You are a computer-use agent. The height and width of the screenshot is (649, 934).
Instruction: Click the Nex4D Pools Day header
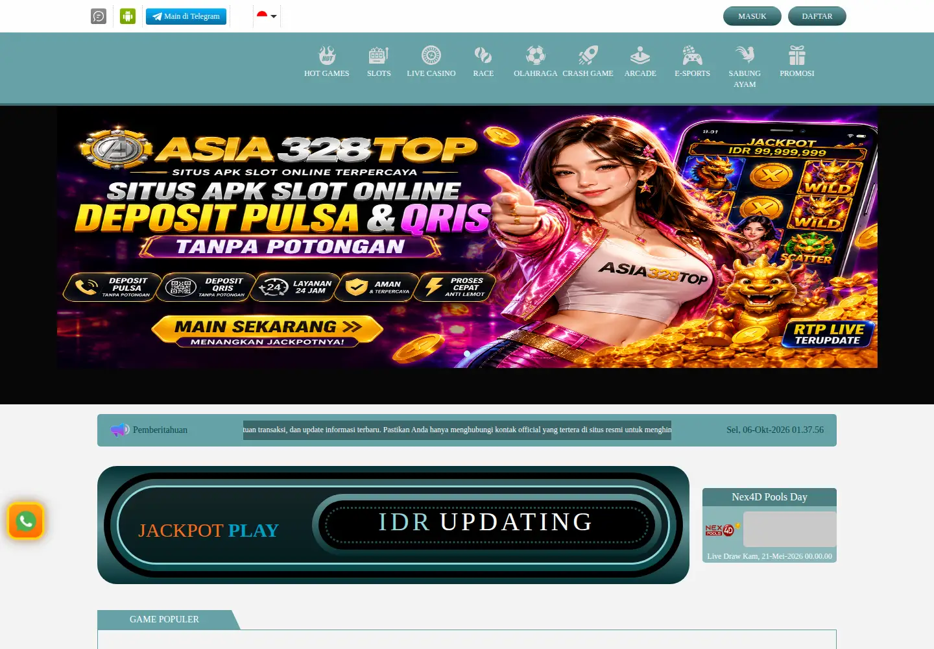(769, 497)
